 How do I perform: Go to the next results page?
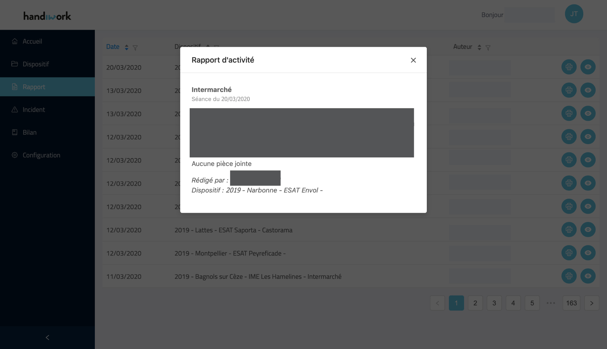coord(592,303)
